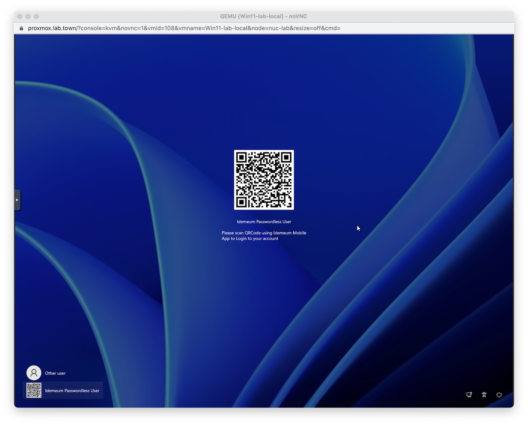528x425 pixels.
Task: Click the lock icon in address bar
Action: (21, 28)
